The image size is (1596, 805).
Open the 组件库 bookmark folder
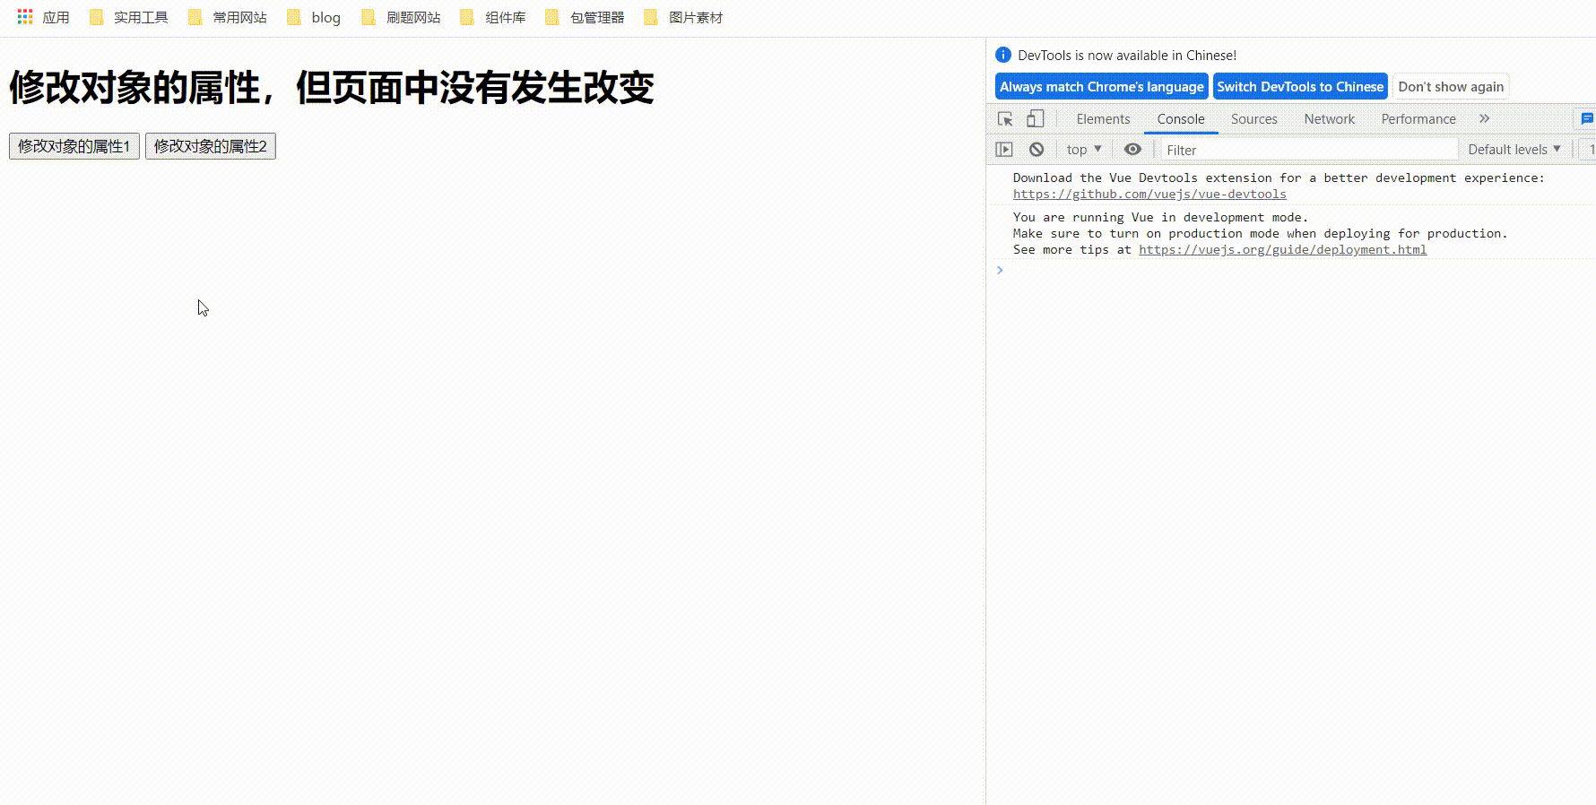493,17
